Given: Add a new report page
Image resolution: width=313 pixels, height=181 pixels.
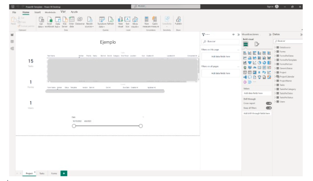Looking at the screenshot, I should [64, 173].
